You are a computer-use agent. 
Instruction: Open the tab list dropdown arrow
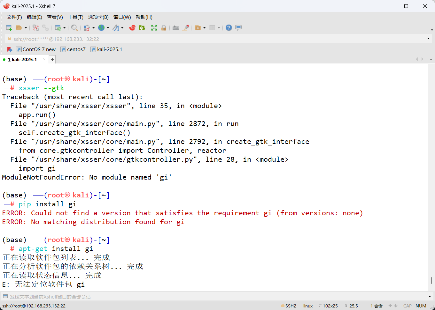(x=431, y=59)
